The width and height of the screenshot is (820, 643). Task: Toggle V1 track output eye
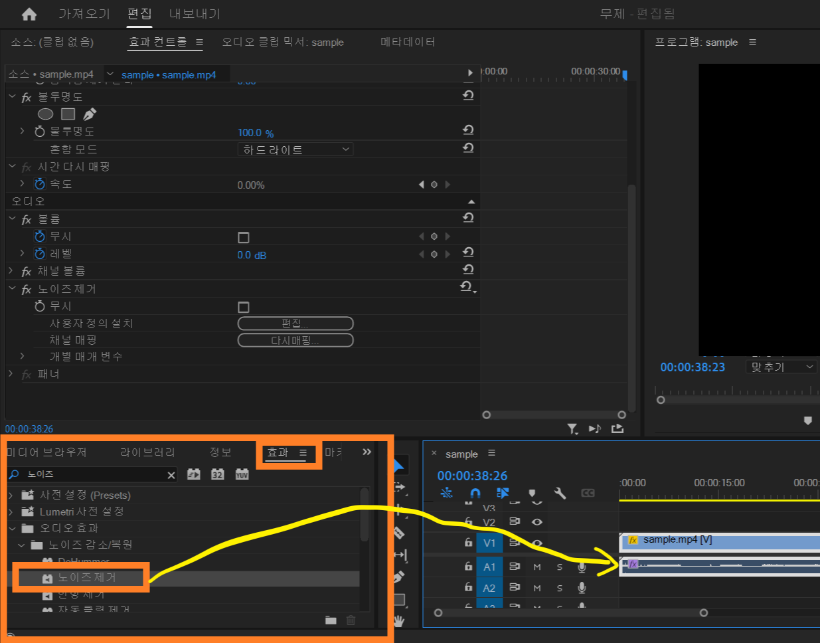tap(537, 543)
